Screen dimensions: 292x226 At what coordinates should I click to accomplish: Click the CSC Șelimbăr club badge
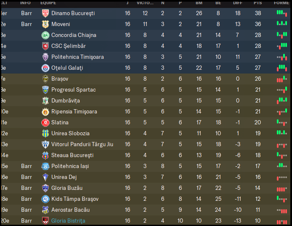click(x=45, y=46)
